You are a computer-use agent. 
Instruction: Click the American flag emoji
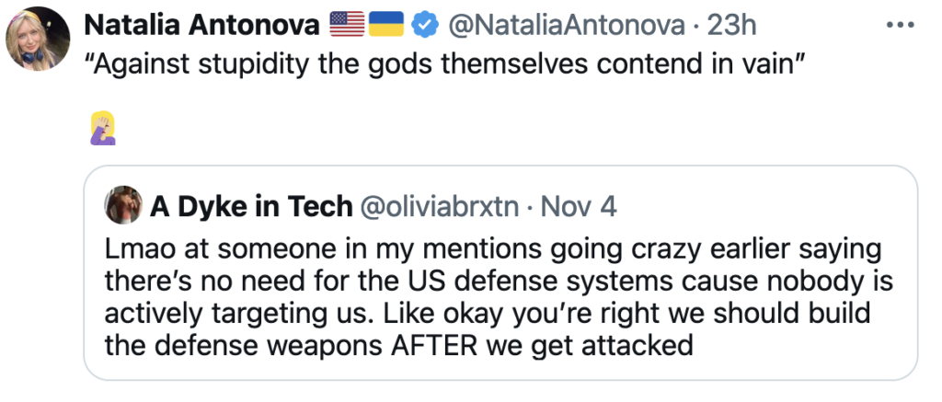[348, 26]
